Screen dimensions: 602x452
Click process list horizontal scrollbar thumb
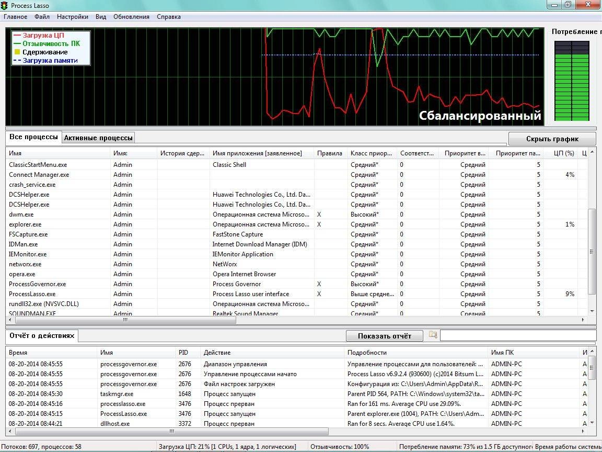click(125, 320)
